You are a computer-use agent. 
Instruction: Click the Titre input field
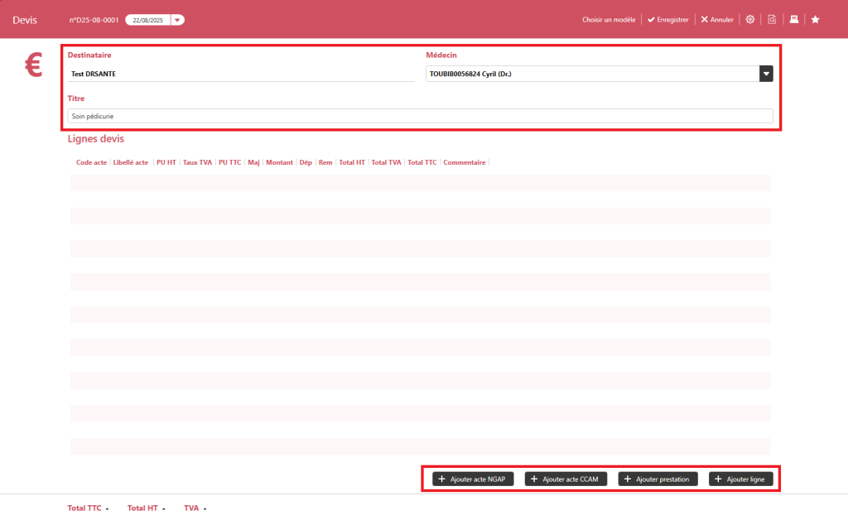[420, 117]
